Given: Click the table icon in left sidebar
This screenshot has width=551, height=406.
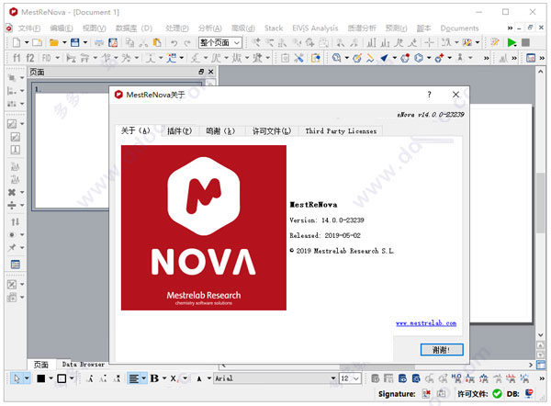Looking at the screenshot, I should click(15, 265).
